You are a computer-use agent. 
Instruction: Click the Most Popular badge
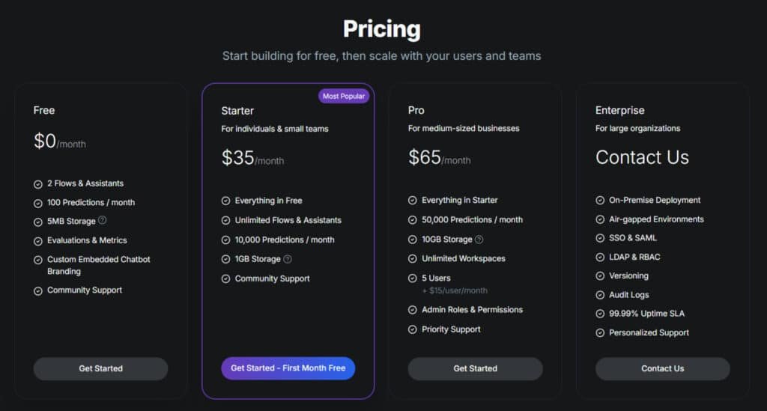[344, 96]
